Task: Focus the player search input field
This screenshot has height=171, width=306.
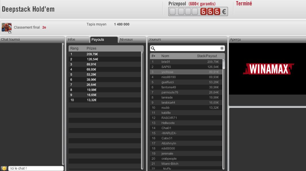Action: (187, 48)
